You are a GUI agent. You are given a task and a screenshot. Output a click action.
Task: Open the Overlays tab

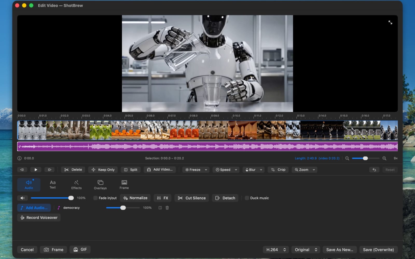(100, 185)
